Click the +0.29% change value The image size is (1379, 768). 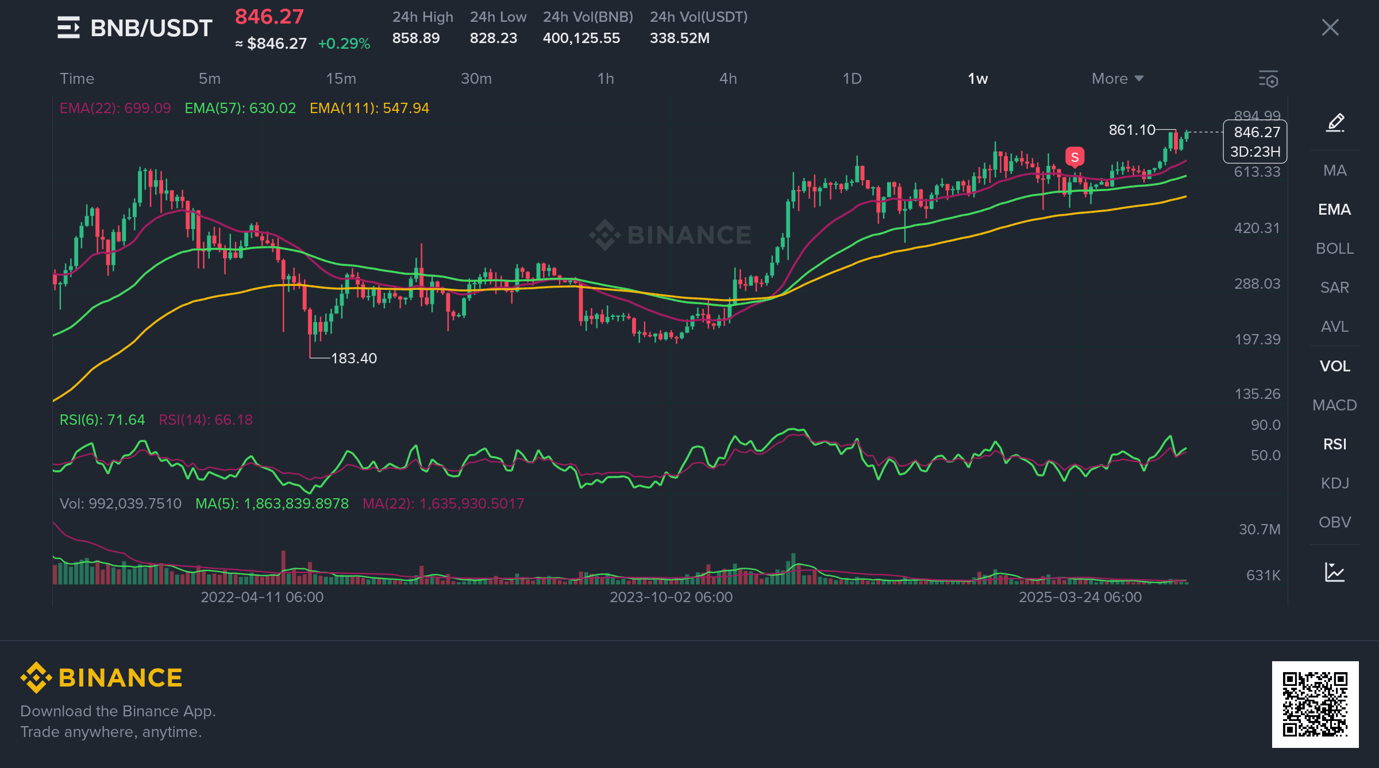(x=344, y=44)
